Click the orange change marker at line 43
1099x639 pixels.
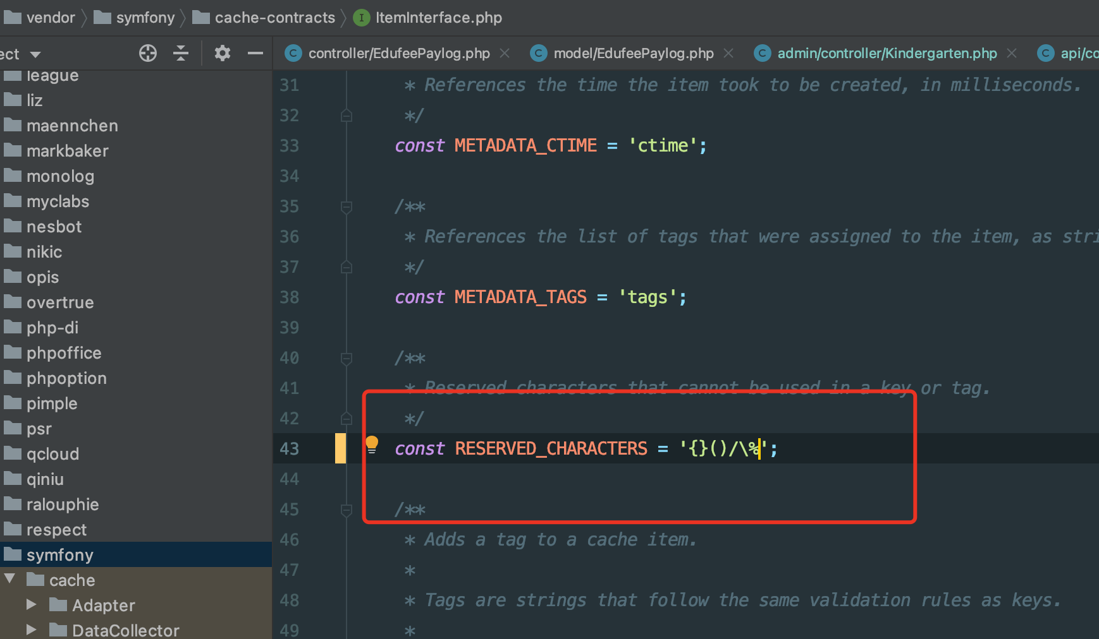(x=340, y=448)
